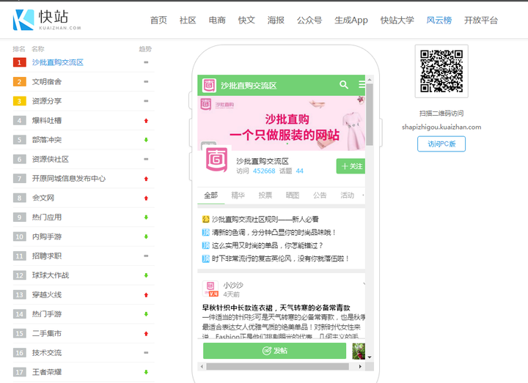Image resolution: width=528 pixels, height=383 pixels.
Task: Click the vertical scrollbar up arrow in preview
Action: (x=370, y=79)
